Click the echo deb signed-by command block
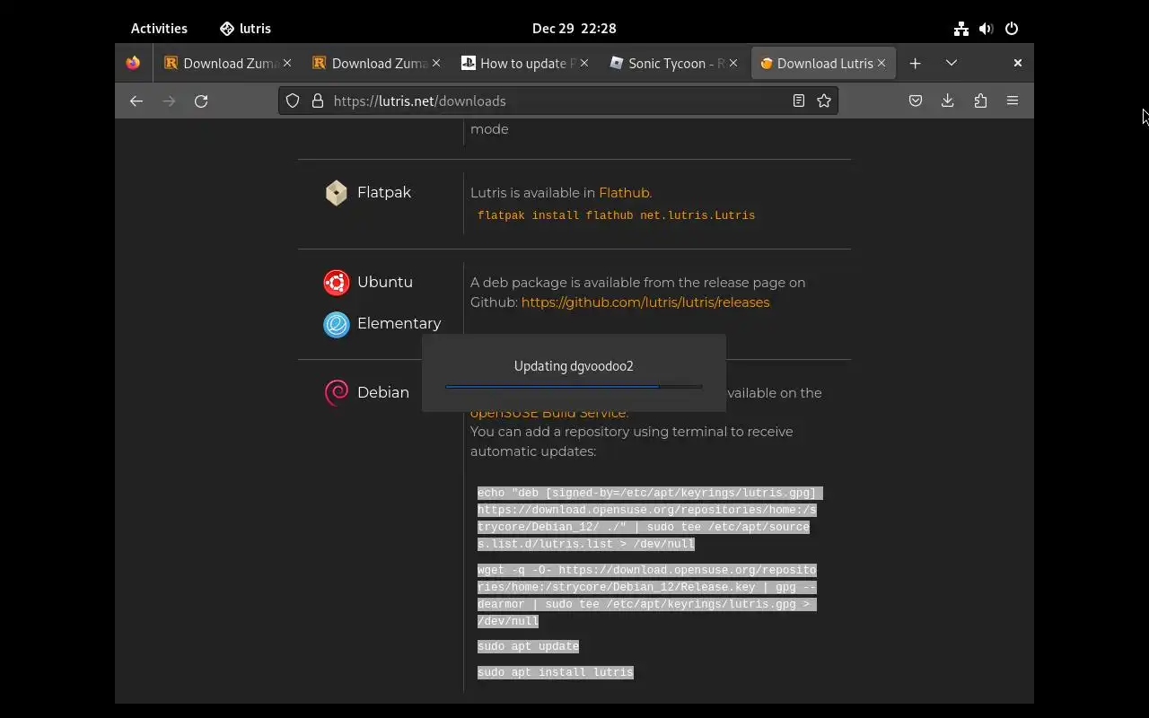Screen dimensions: 1149x718 (649, 519)
